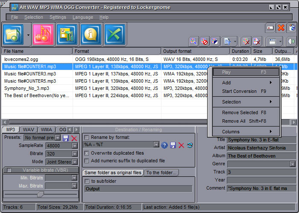Click the refresh arrows icon beside rename format

[x=190, y=145]
